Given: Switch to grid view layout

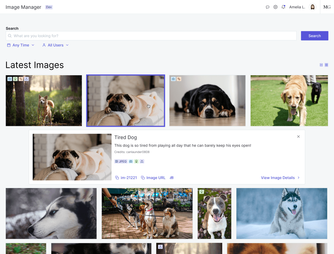Looking at the screenshot, I should [326, 65].
